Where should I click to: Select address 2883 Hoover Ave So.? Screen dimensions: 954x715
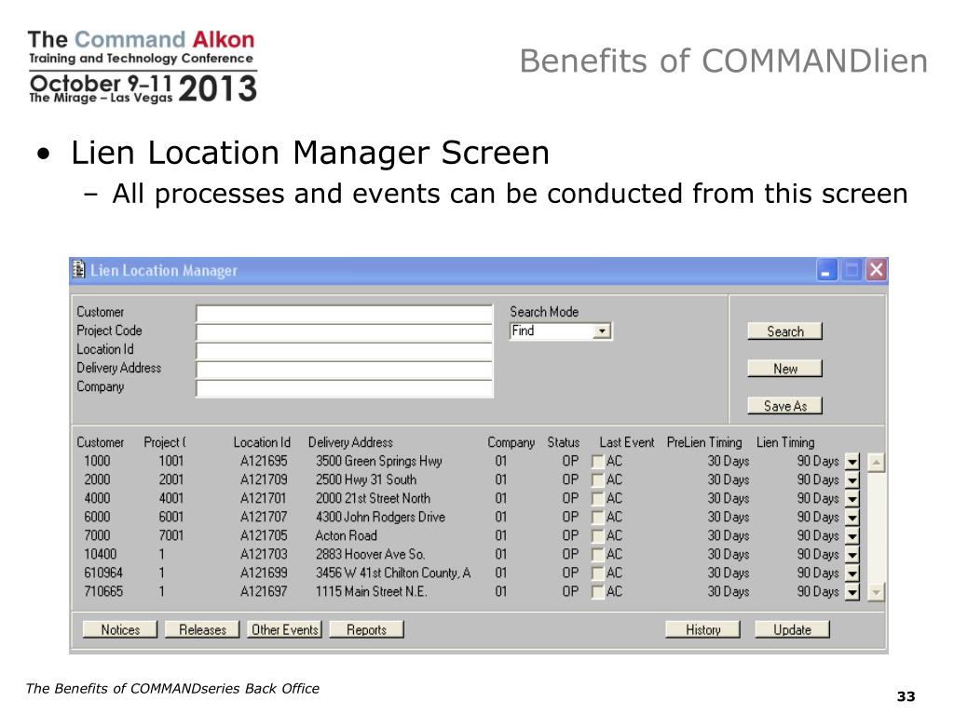pyautogui.click(x=370, y=554)
